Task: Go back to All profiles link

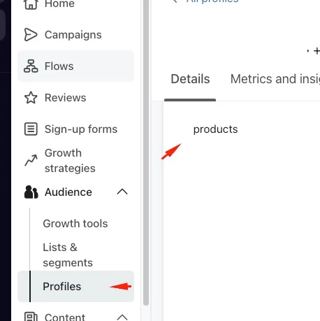Action: [206, 1]
